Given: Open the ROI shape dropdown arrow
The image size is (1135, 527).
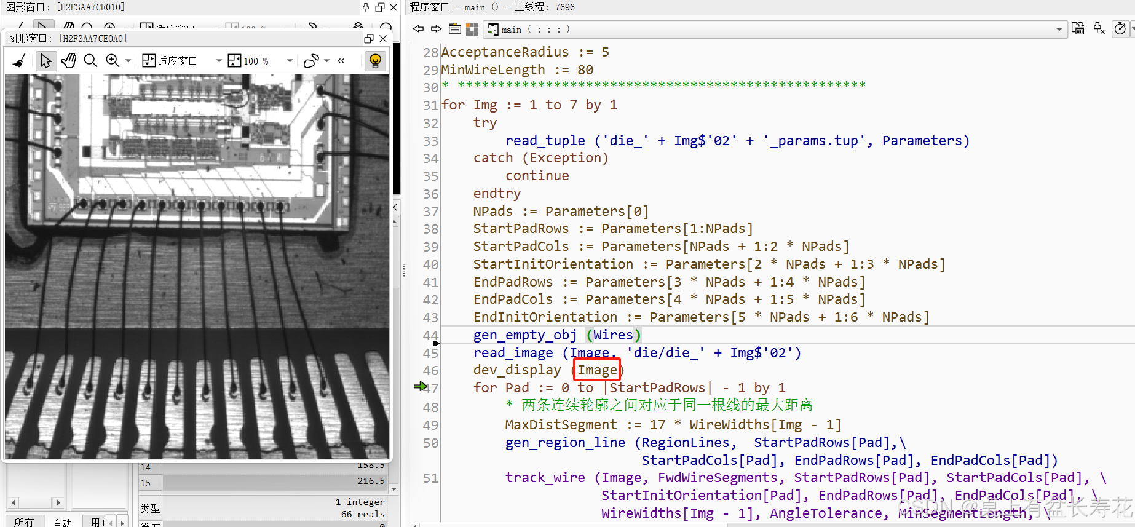Looking at the screenshot, I should [x=327, y=61].
